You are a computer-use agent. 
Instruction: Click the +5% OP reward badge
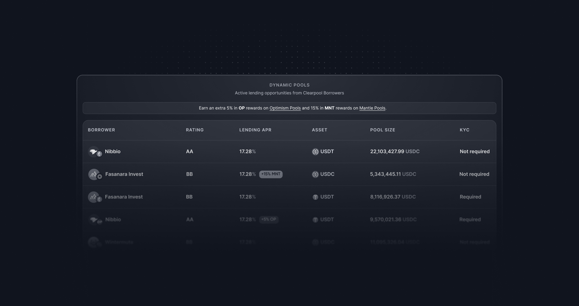269,219
